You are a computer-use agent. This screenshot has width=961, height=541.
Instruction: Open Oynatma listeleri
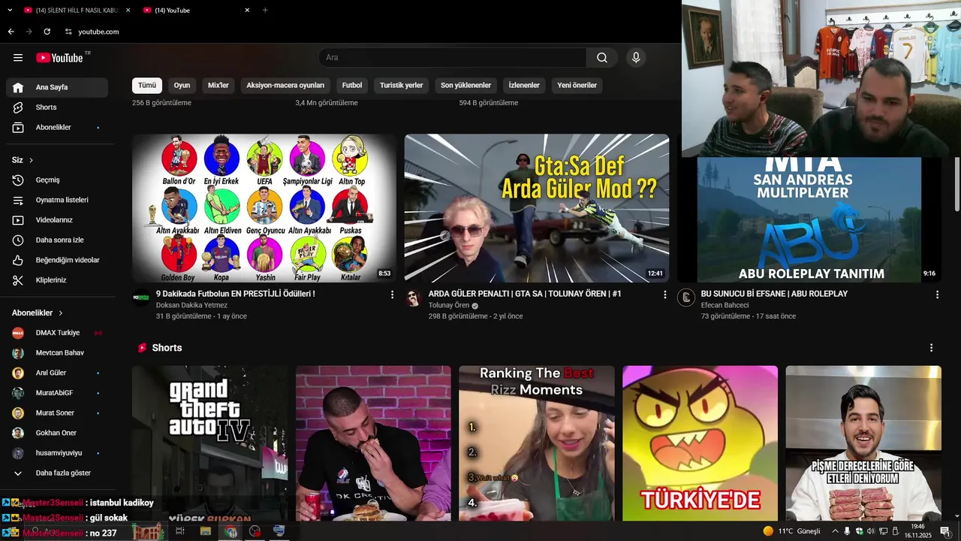pyautogui.click(x=57, y=200)
